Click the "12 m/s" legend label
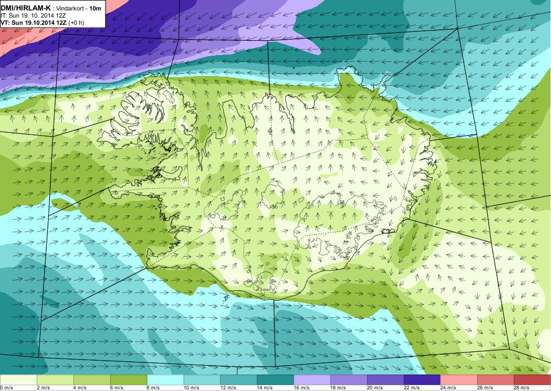Screen dimensions: 551x391 pos(229,388)
